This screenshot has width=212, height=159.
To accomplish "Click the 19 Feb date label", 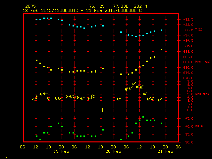I will tap(62, 151).
